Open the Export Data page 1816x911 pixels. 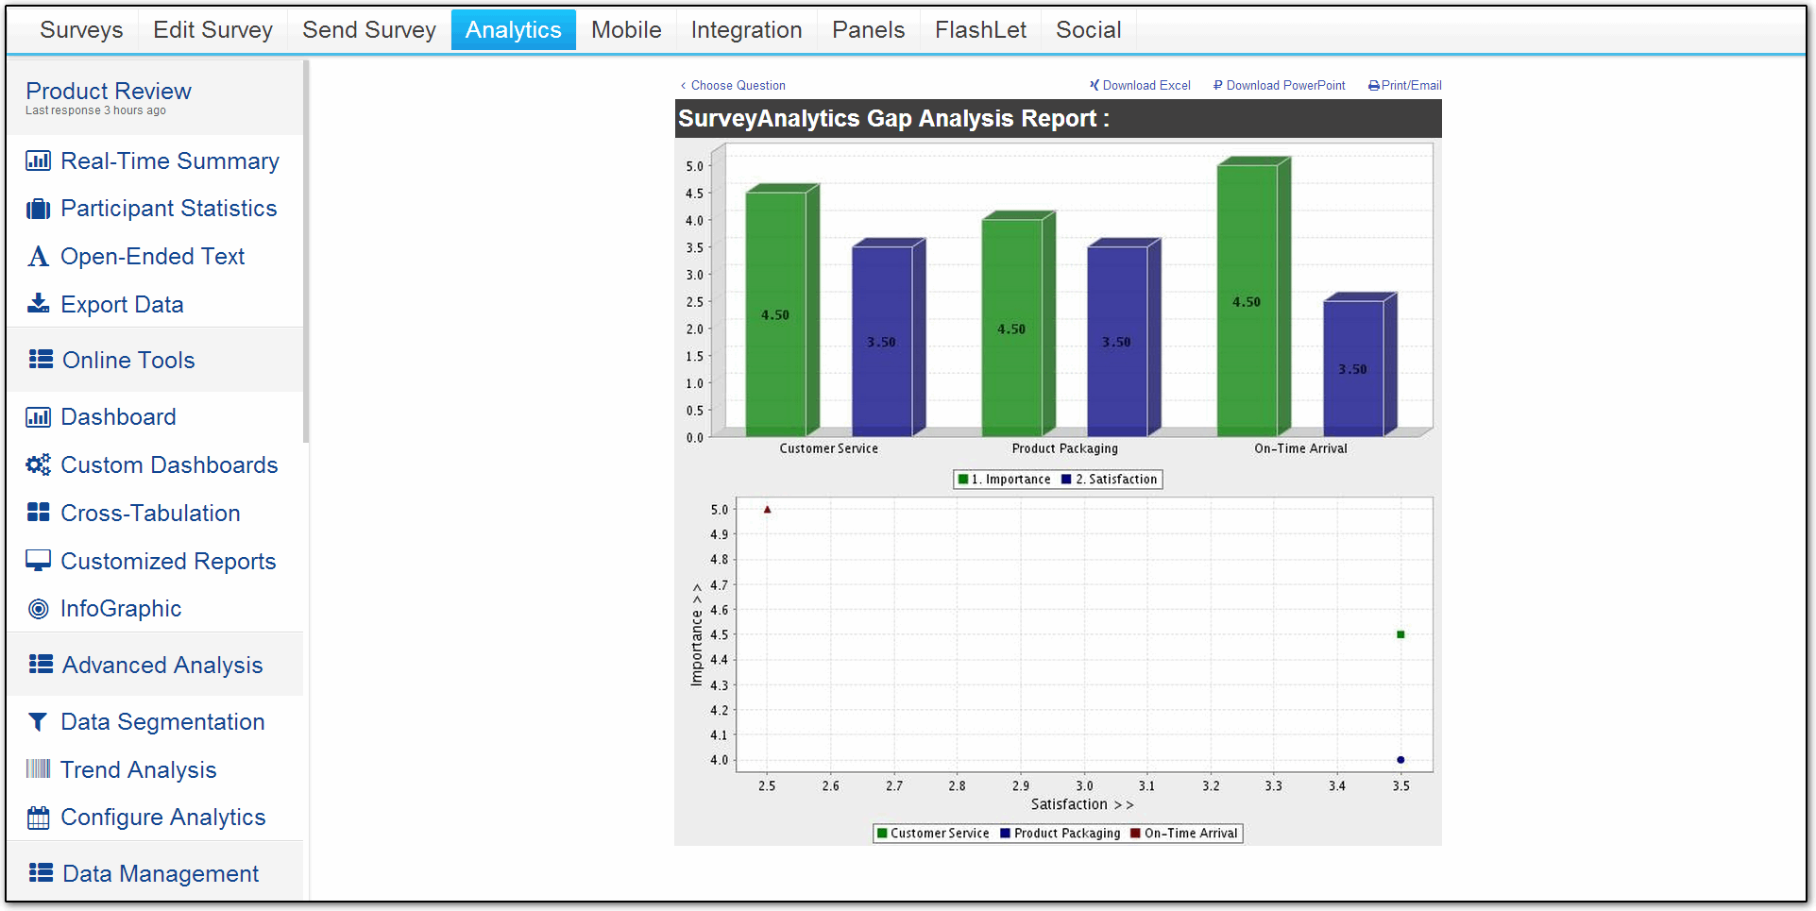tap(122, 304)
